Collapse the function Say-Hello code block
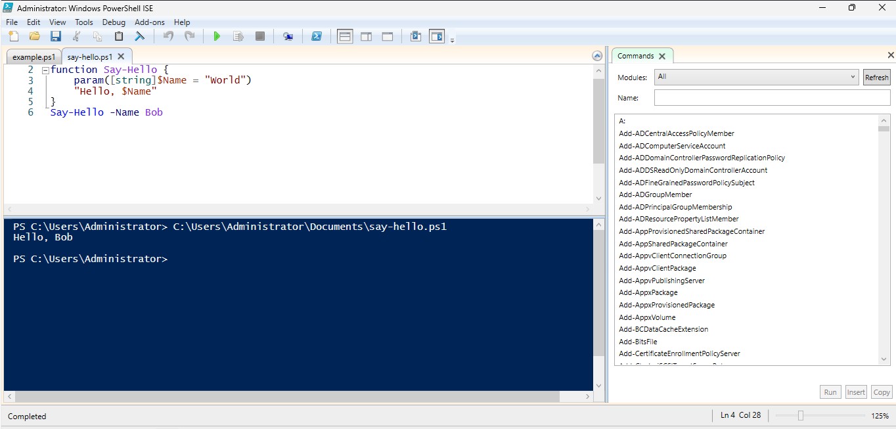 (45, 70)
